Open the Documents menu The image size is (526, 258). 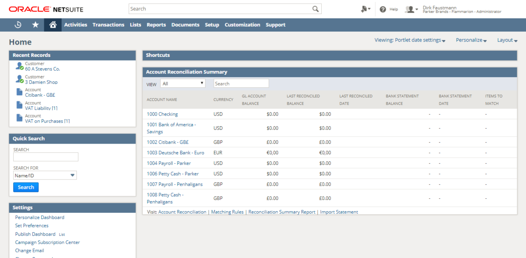point(185,25)
